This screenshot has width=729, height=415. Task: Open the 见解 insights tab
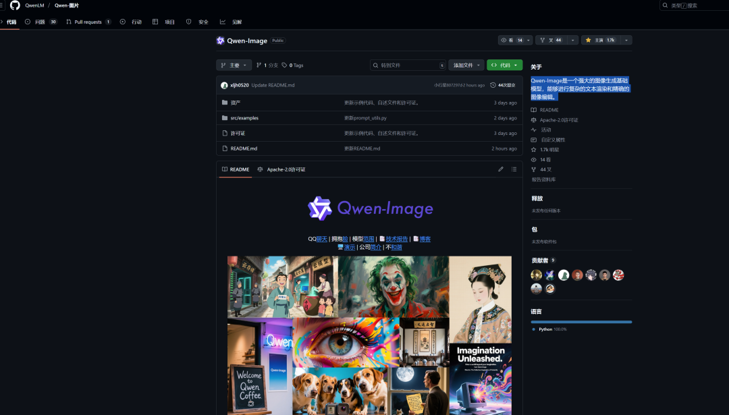[x=231, y=22]
